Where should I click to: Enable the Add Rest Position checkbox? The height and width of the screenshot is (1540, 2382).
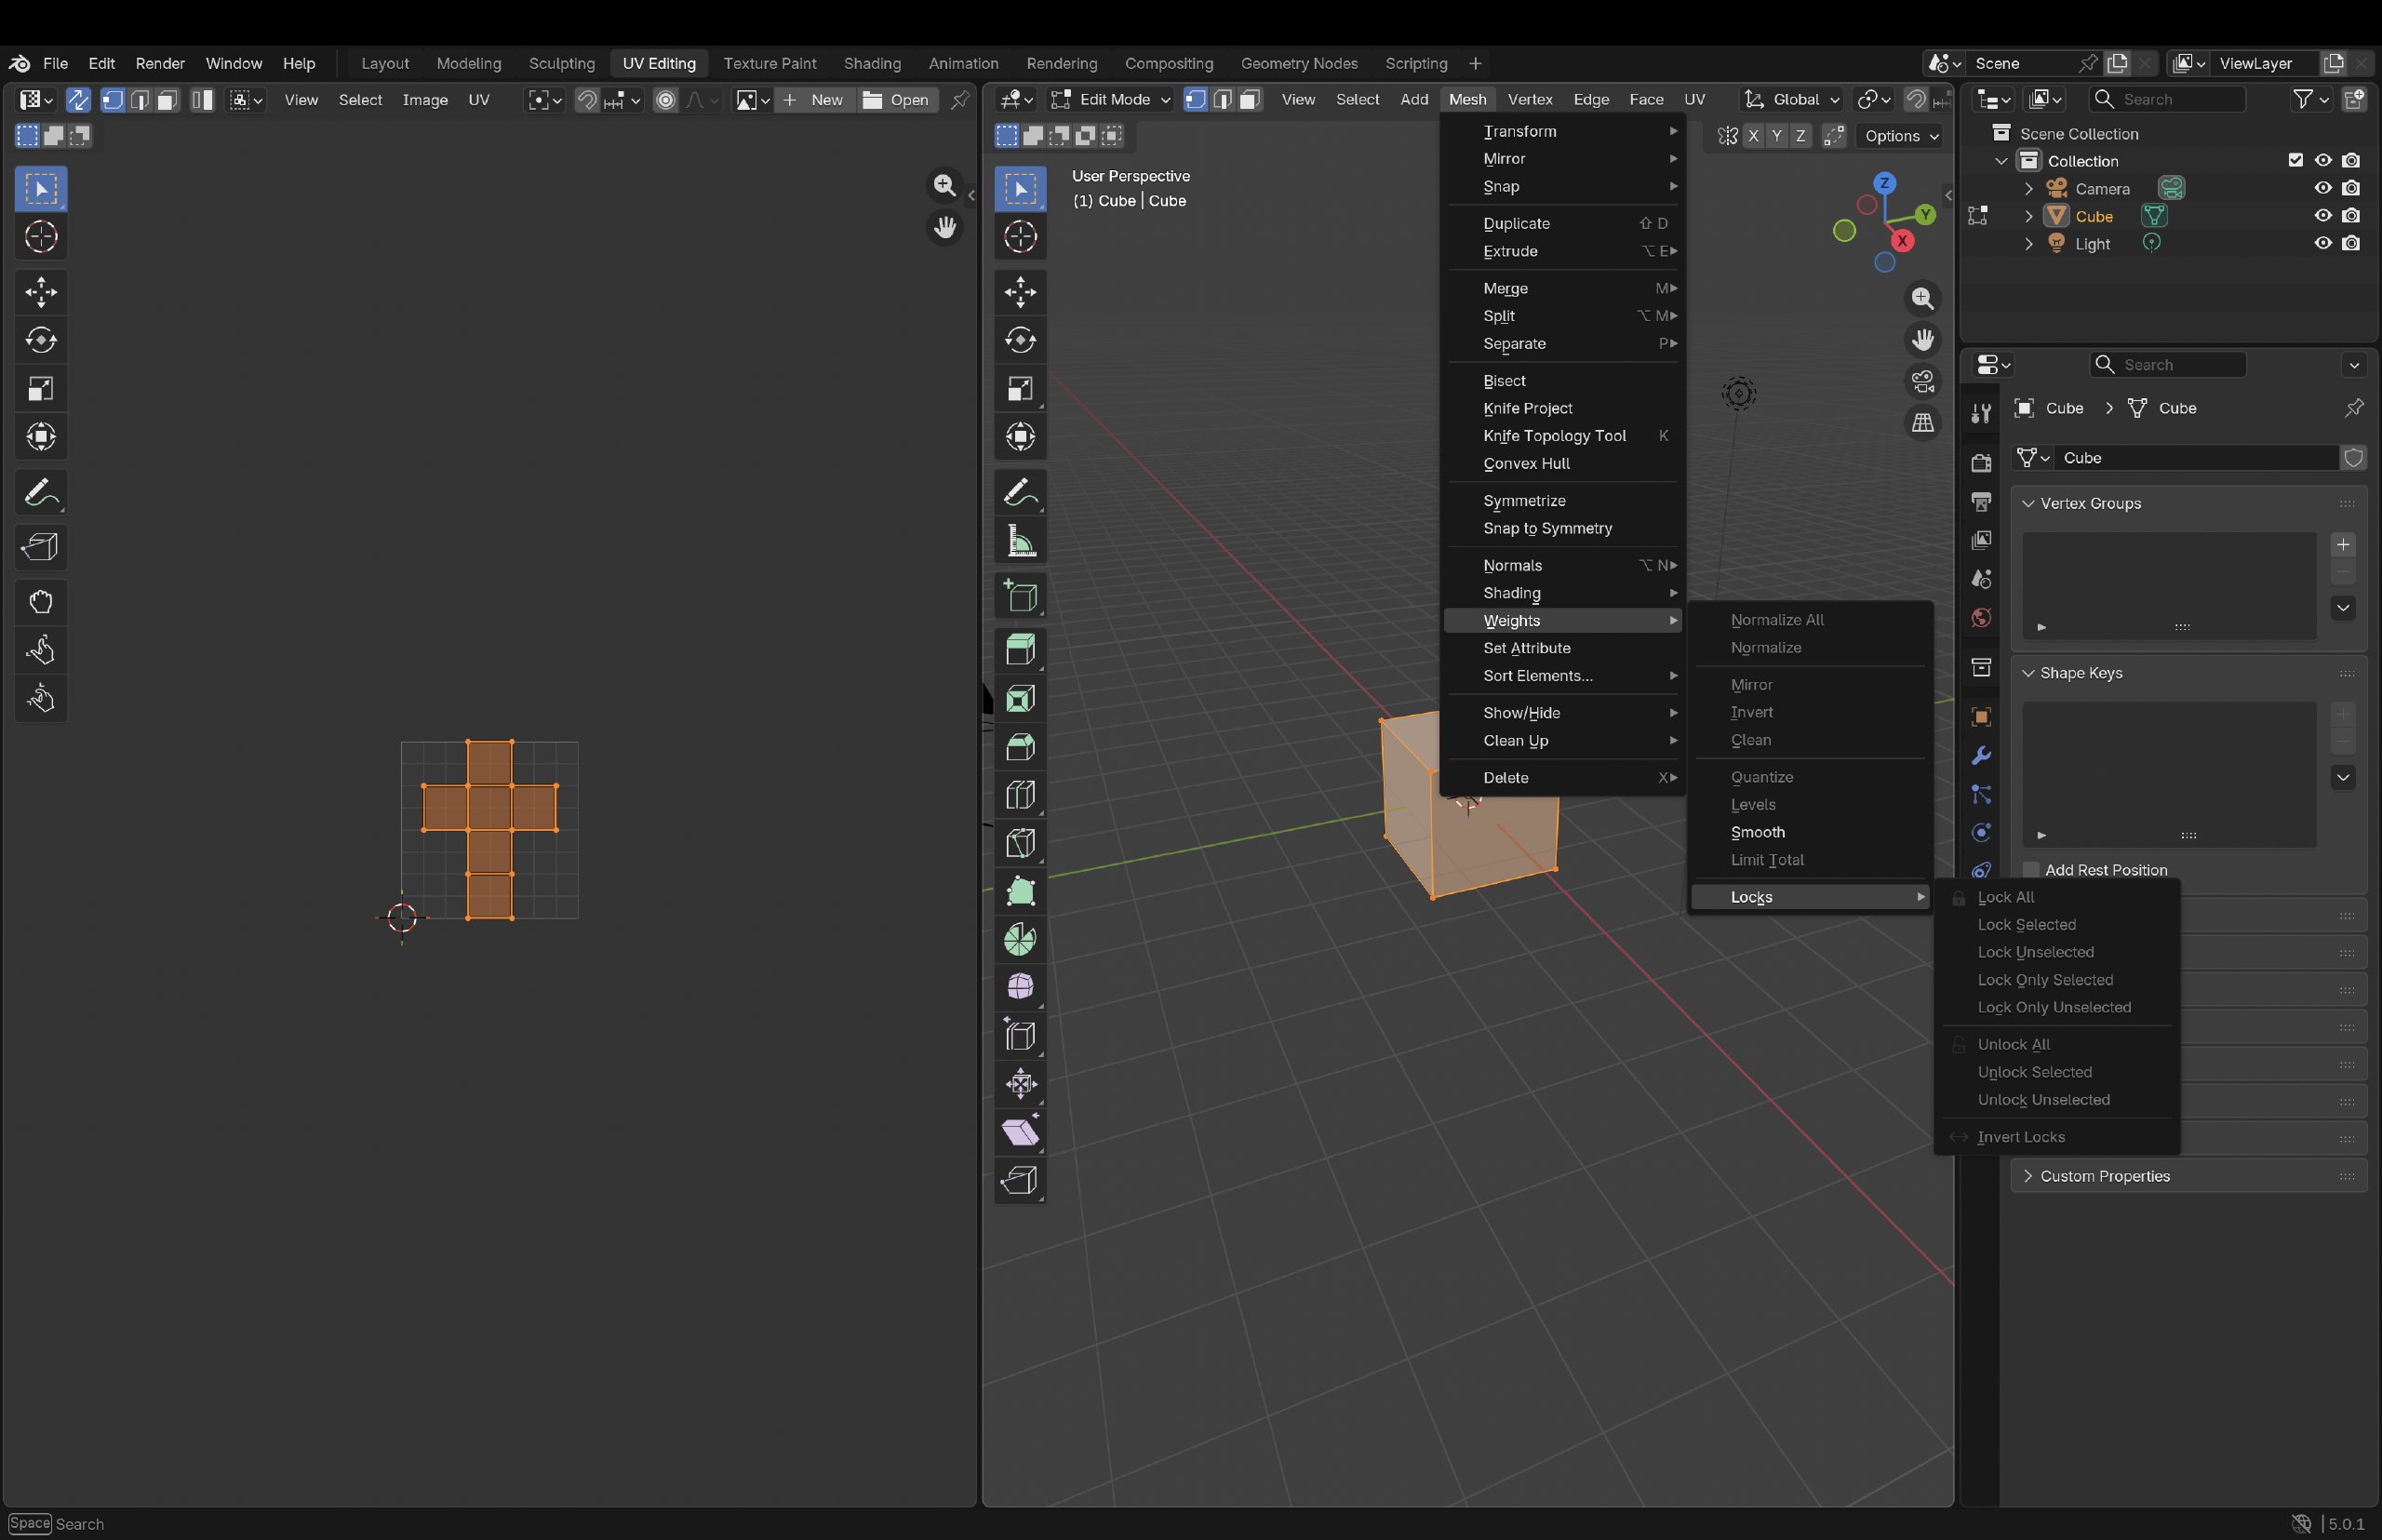(x=2030, y=869)
